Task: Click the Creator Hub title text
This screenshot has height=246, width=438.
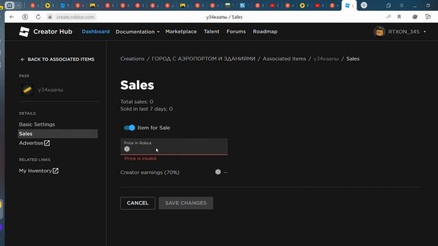Action: [53, 32]
